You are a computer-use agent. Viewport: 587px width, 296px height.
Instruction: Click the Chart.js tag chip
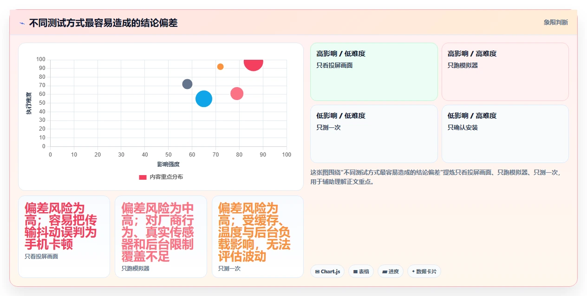coord(327,271)
